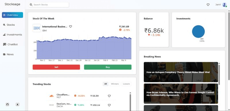Click the −3.14k balance change

coord(154,35)
